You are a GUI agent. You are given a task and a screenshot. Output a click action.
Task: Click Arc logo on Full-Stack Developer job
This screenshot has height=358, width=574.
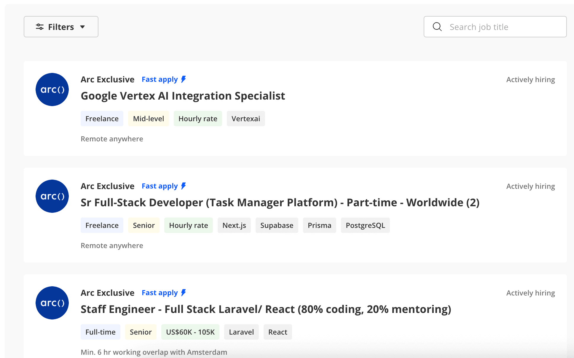pyautogui.click(x=52, y=196)
